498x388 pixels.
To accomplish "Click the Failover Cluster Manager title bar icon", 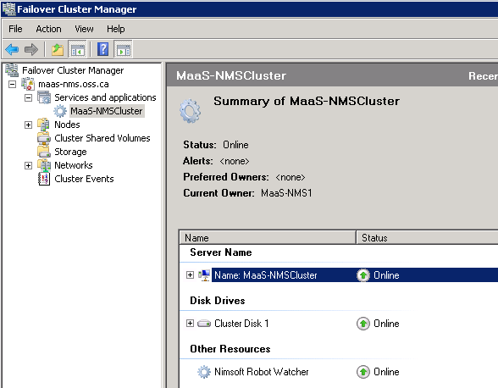I will pos(8,9).
